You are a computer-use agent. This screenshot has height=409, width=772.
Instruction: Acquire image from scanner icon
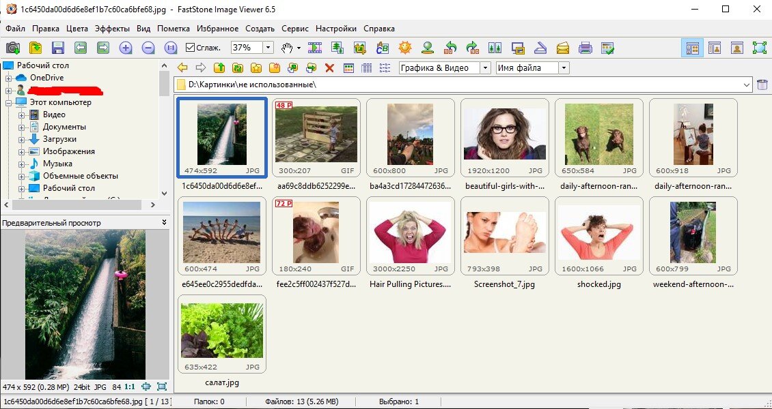point(540,48)
